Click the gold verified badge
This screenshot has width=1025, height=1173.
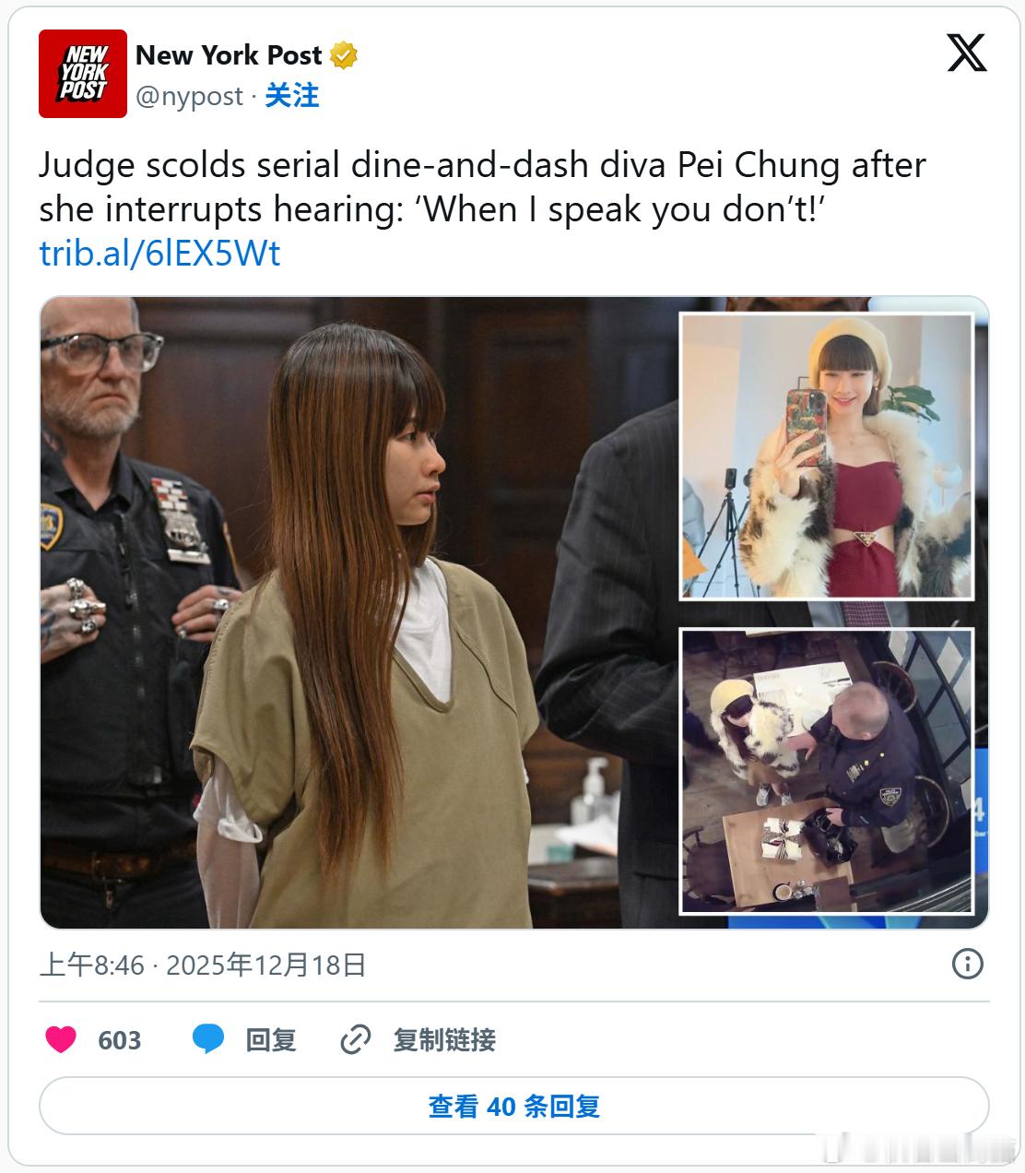click(344, 55)
